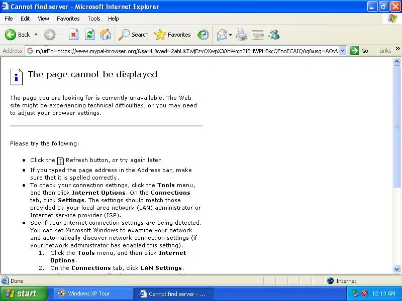The height and width of the screenshot is (301, 402).
Task: Click the Links toolbar label
Action: [385, 51]
